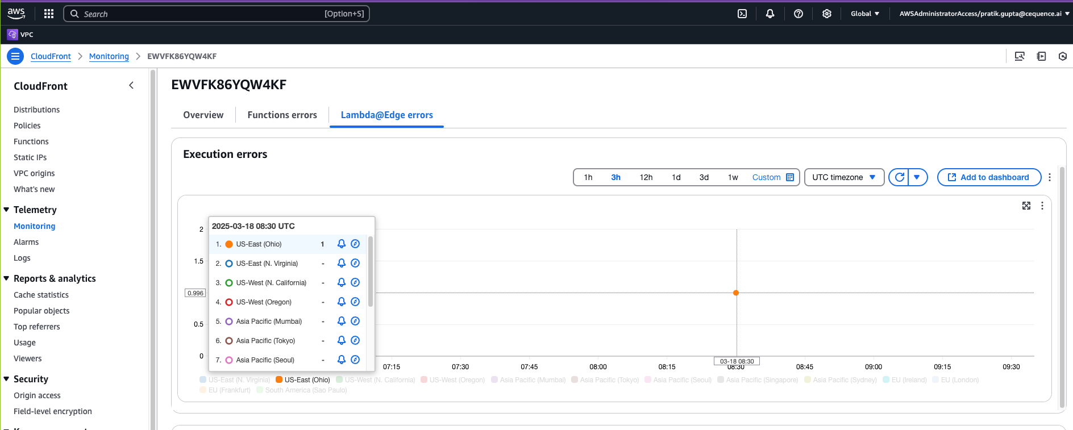Click the VPC service shortcut icon
This screenshot has height=430, width=1073.
12,35
